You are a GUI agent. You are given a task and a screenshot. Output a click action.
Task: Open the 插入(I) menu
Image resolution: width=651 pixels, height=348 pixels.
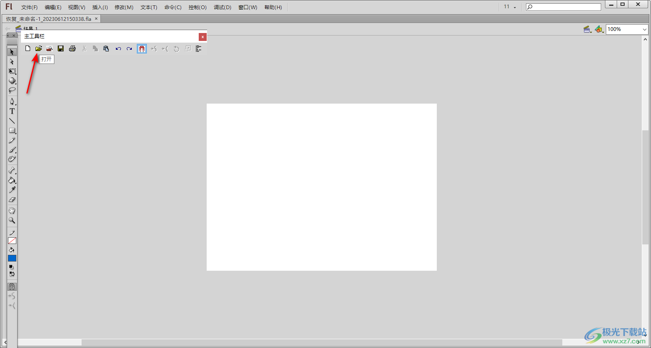[100, 7]
